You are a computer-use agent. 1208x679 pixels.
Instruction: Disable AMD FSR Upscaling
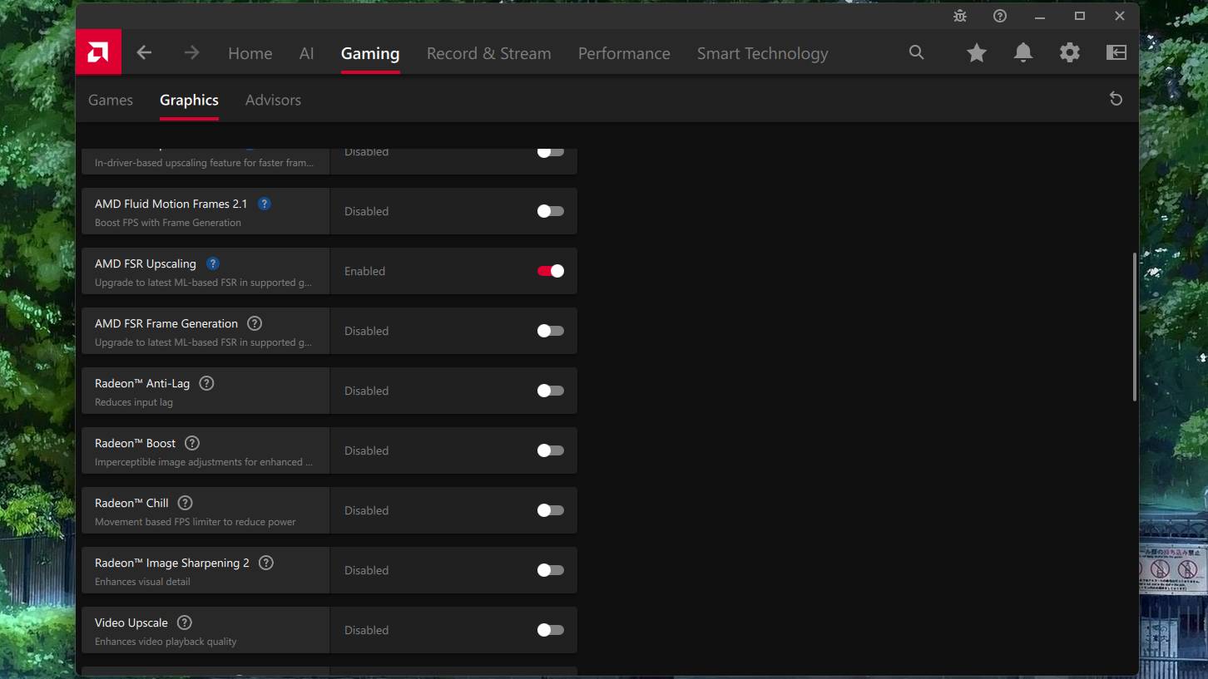click(x=550, y=270)
